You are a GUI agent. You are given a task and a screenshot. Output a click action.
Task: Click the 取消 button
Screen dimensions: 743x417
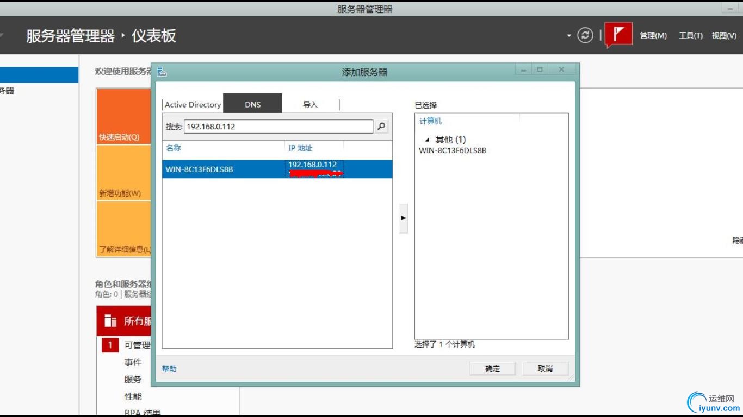[x=545, y=369]
